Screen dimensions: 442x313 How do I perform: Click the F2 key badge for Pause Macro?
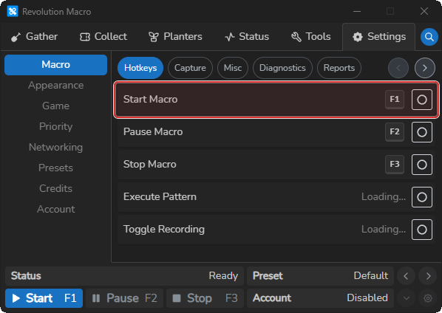tap(395, 131)
